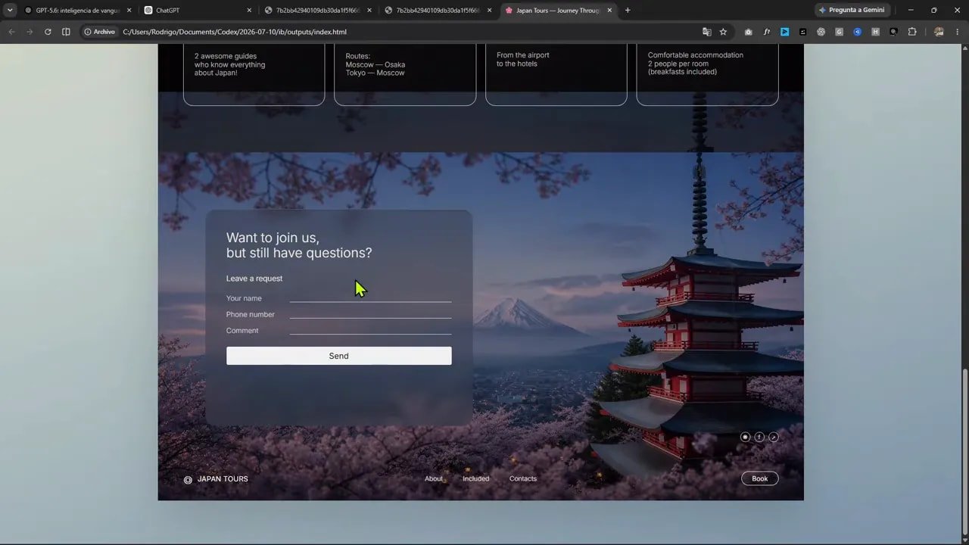Switch to the ChatGPT tab
This screenshot has width=969, height=545.
[x=198, y=11]
